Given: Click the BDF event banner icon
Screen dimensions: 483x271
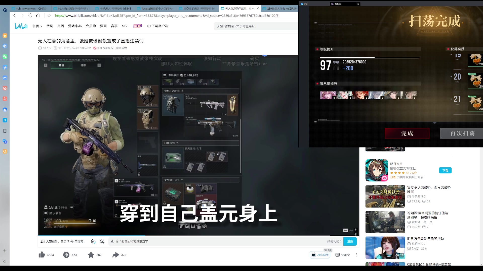Looking at the screenshot, I should [x=138, y=26].
